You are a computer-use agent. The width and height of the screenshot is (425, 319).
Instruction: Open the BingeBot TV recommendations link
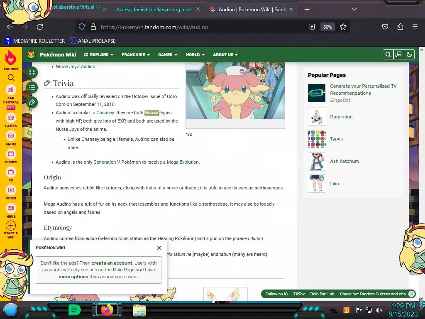click(x=363, y=90)
